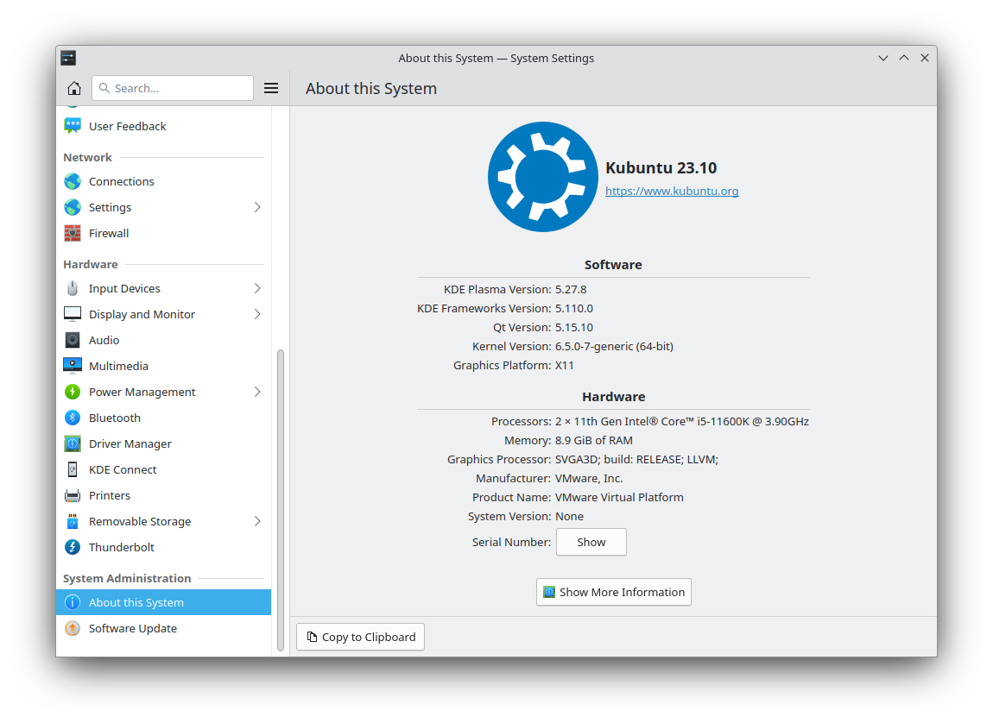The width and height of the screenshot is (993, 723).
Task: Open the Driver Manager icon
Action: coord(73,443)
